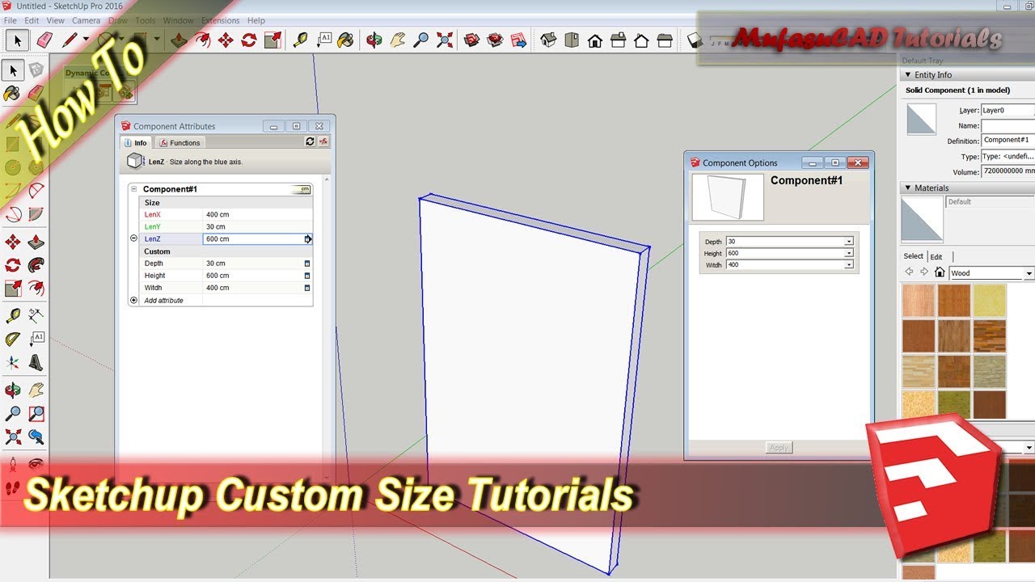Switch to the Front view house icon
Screen dimensions: 1035x582
(x=595, y=40)
